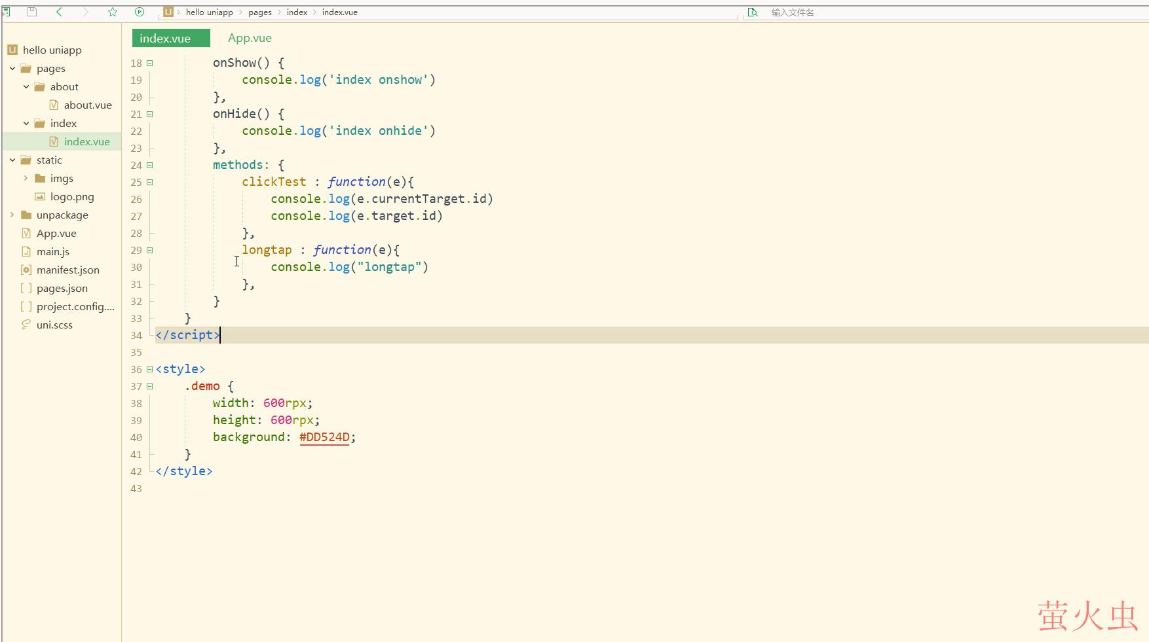Click the imgs folder icon
This screenshot has width=1149, height=642.
(40, 178)
